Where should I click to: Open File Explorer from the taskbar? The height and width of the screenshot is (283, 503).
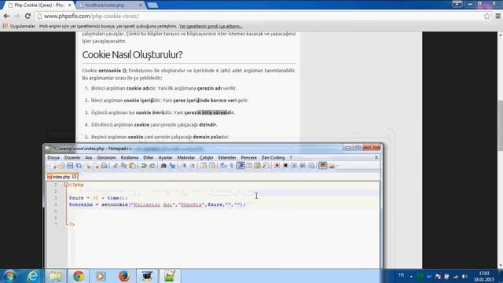[56, 276]
